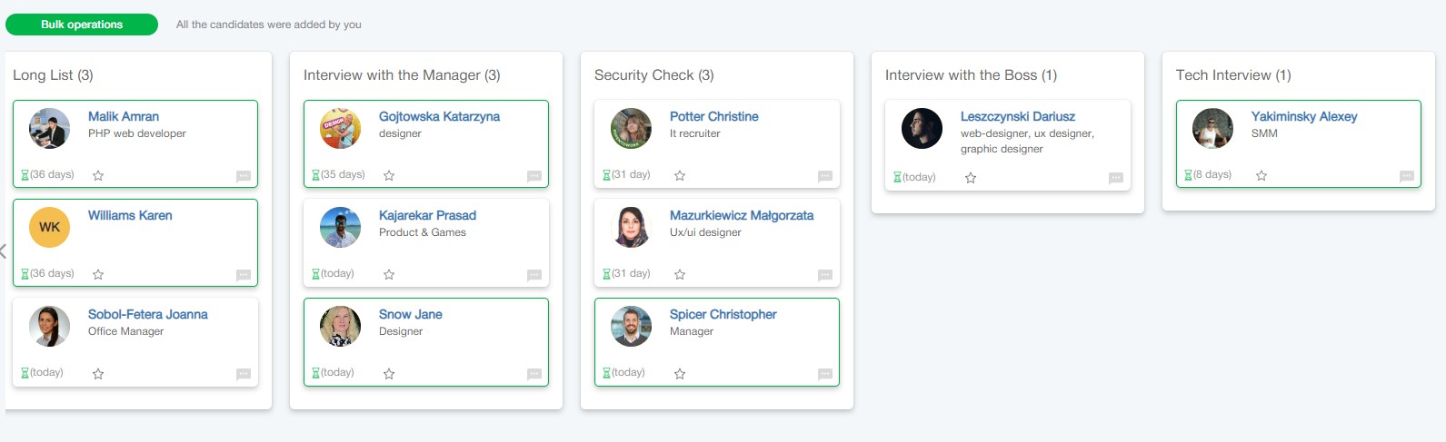
Task: Click the Long List (3) column header
Action: (53, 75)
